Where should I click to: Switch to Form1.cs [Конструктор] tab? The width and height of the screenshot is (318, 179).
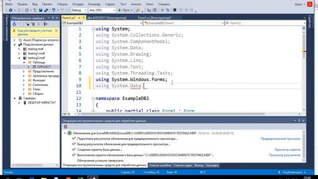tap(155, 18)
